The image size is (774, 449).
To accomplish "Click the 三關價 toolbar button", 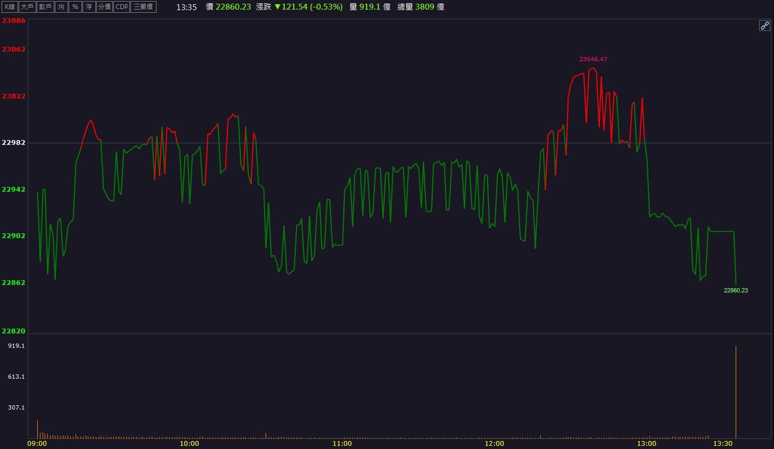I will tap(143, 7).
